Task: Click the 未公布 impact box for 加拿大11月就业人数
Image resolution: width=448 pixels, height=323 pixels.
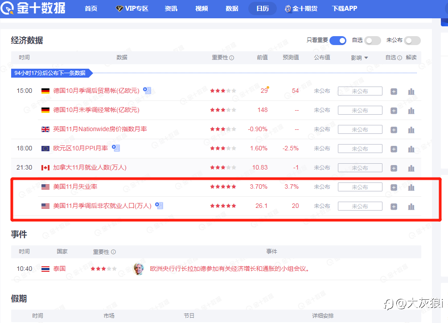Action: tap(360, 168)
